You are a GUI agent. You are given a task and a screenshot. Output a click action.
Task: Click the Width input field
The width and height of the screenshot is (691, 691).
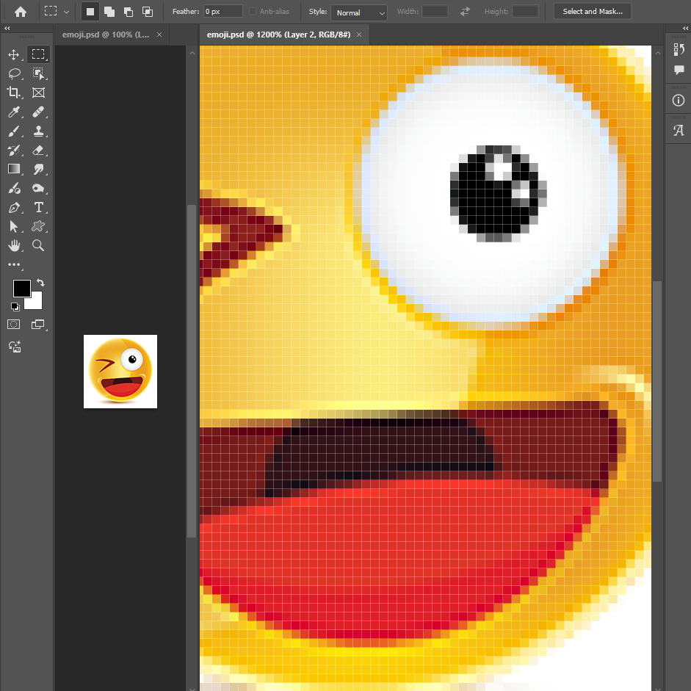[435, 12]
